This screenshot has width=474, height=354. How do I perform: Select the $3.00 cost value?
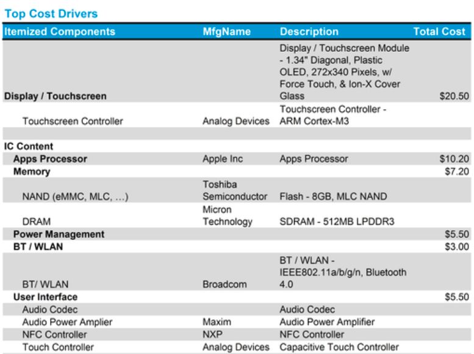(x=457, y=247)
